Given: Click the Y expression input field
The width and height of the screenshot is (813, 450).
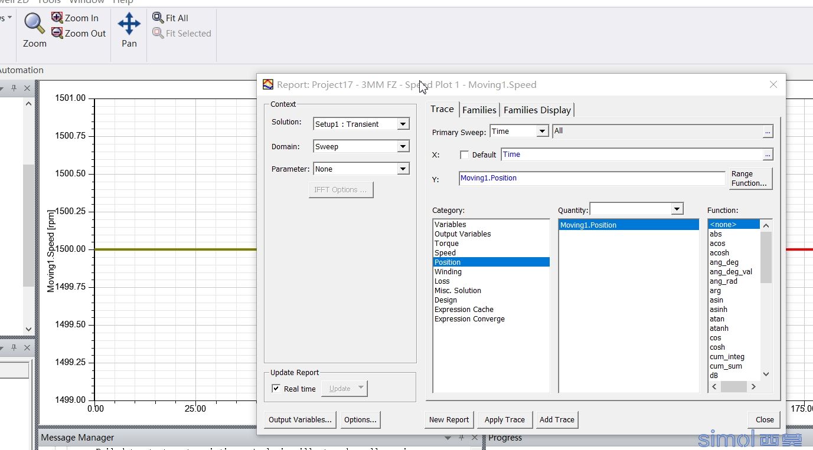Looking at the screenshot, I should (x=592, y=178).
